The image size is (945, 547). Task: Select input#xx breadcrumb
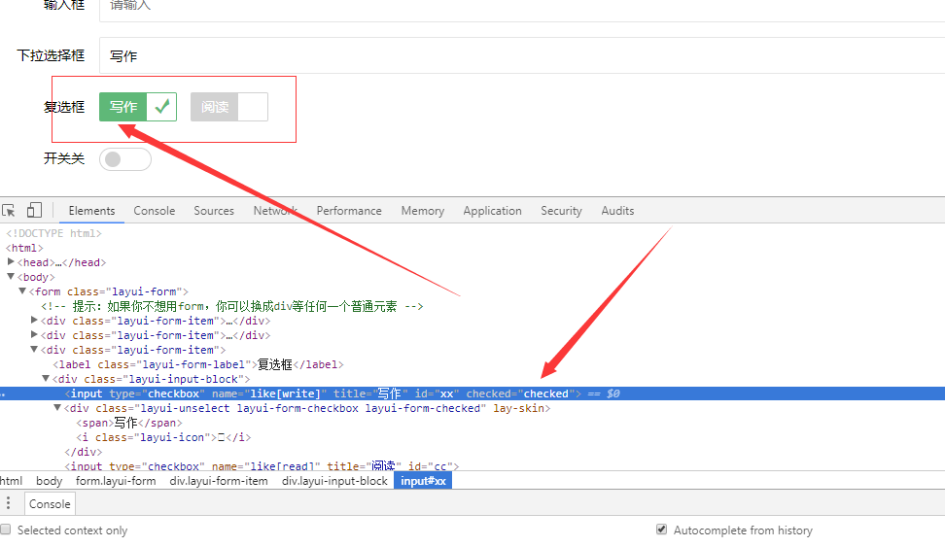click(423, 481)
